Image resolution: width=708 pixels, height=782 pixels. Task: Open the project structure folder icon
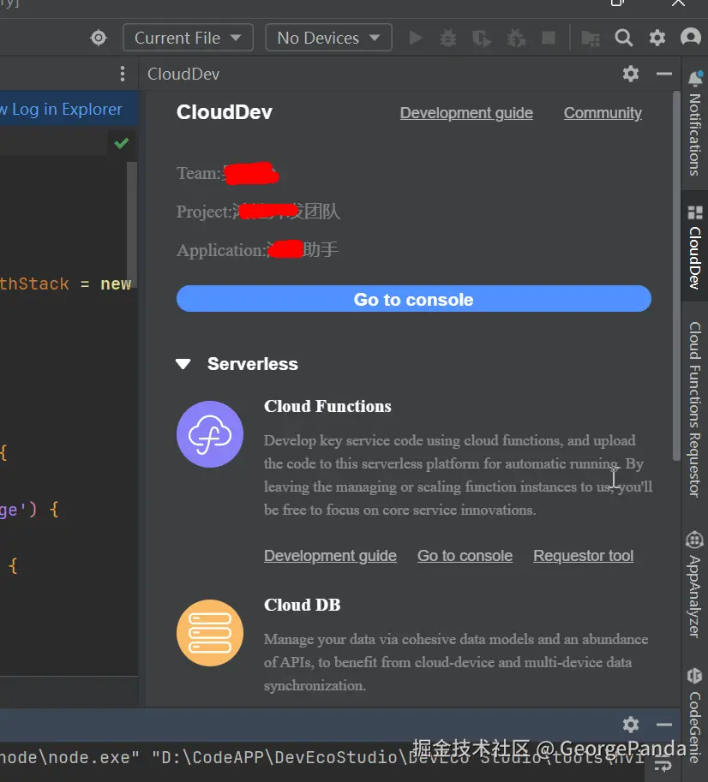pyautogui.click(x=591, y=38)
